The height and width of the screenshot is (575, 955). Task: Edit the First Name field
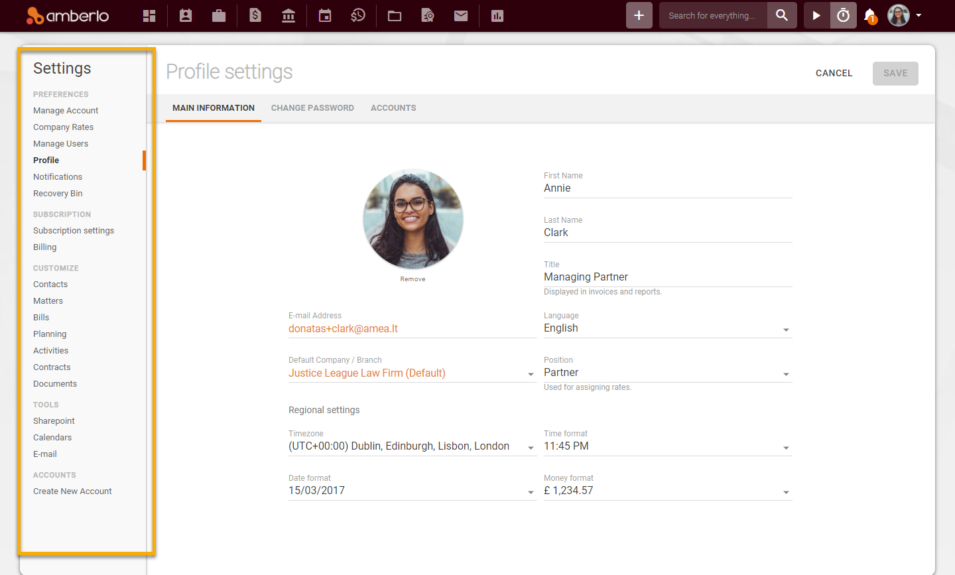click(668, 188)
